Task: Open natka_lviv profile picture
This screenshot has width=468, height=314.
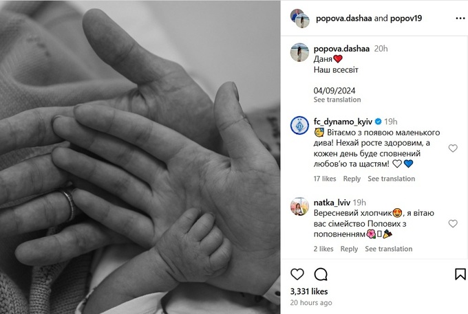Action: [x=299, y=206]
